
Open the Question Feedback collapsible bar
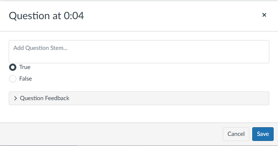(139, 98)
